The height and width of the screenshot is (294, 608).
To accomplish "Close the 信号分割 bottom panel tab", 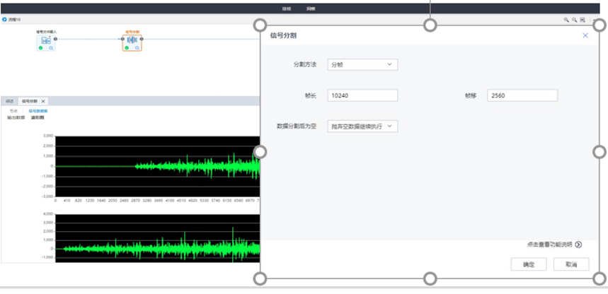I will point(43,101).
